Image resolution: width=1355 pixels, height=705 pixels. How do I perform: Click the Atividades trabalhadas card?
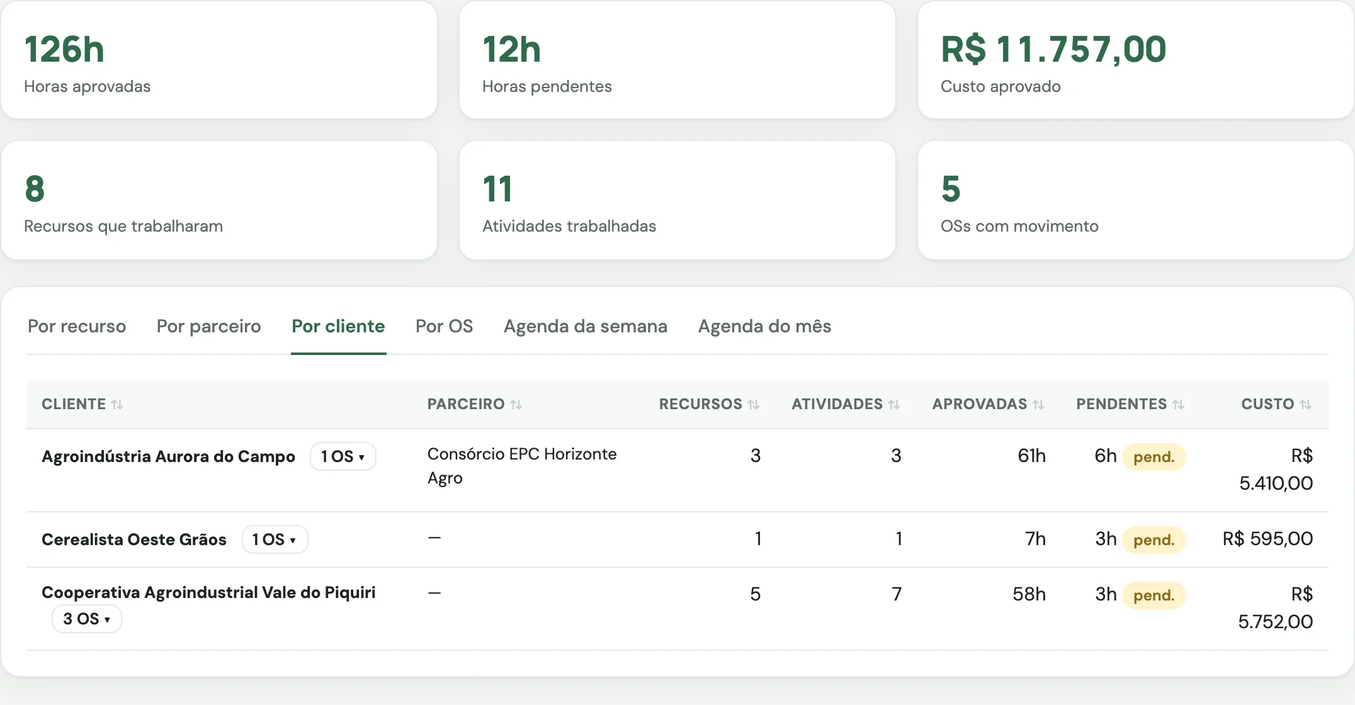click(x=677, y=200)
